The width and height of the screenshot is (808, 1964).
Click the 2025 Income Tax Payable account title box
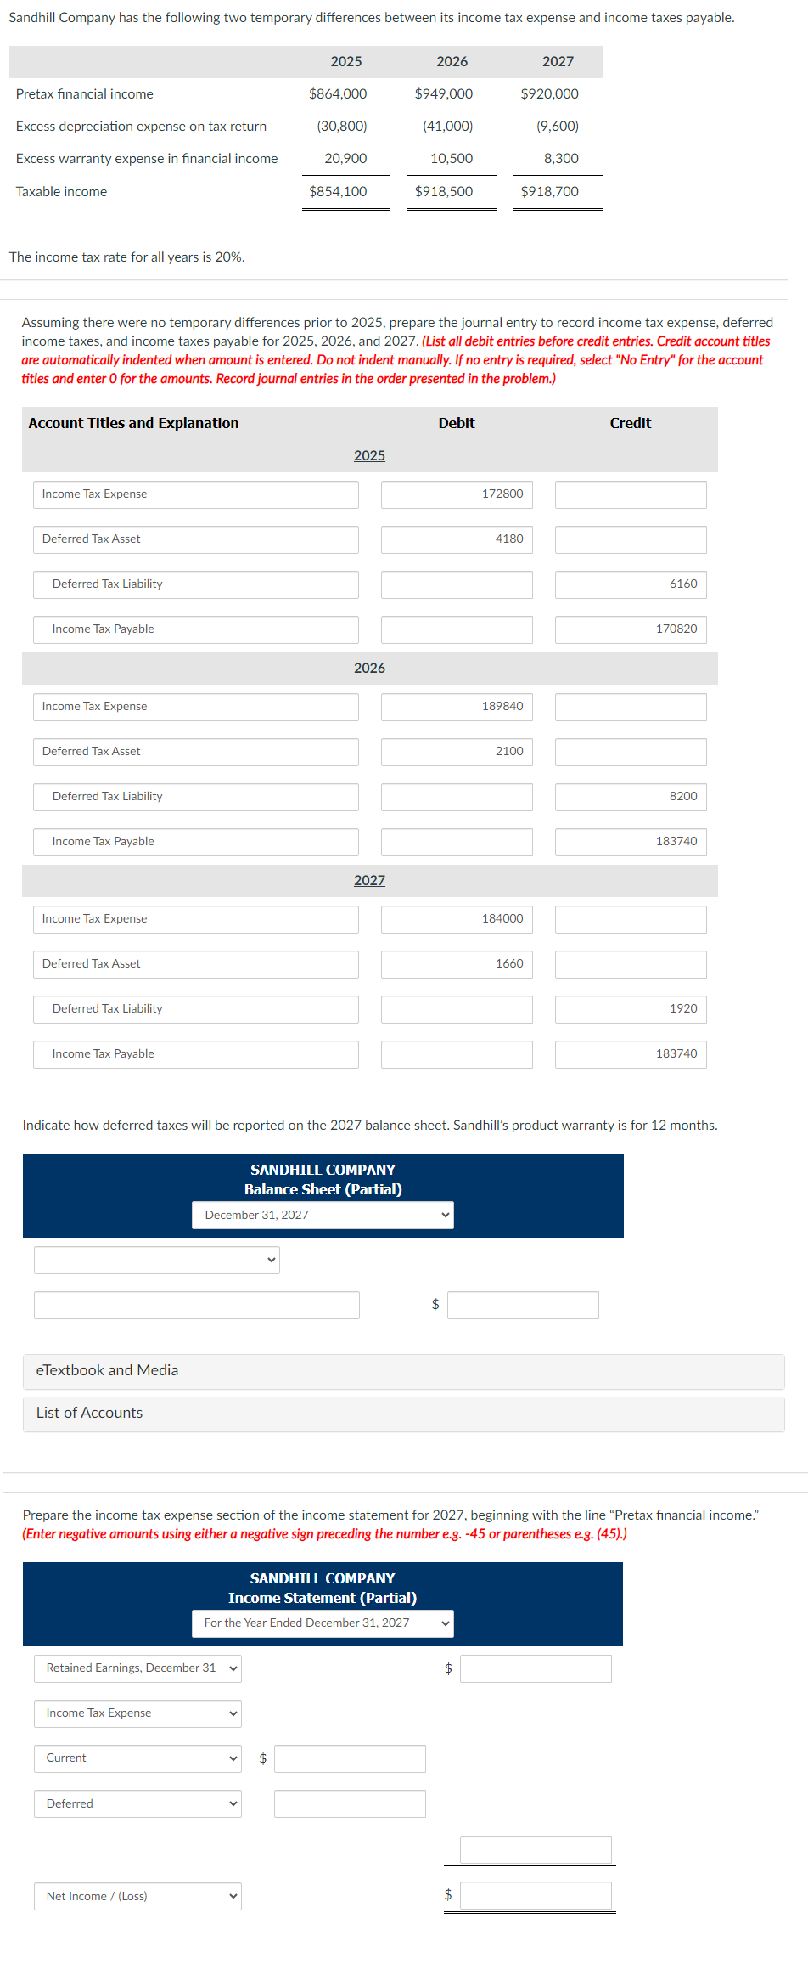click(195, 629)
